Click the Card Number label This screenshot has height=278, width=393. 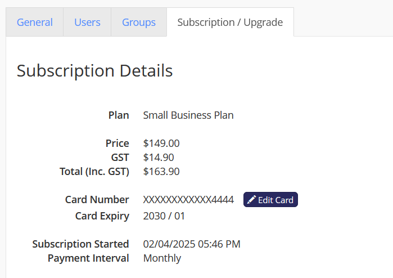click(x=97, y=200)
